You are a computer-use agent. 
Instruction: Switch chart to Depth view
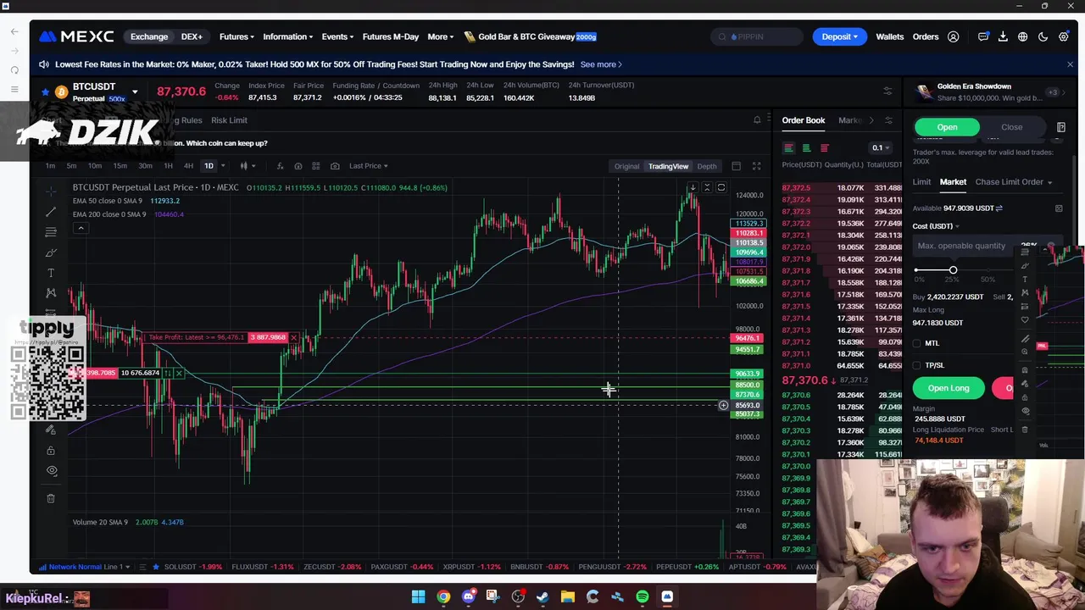[707, 166]
